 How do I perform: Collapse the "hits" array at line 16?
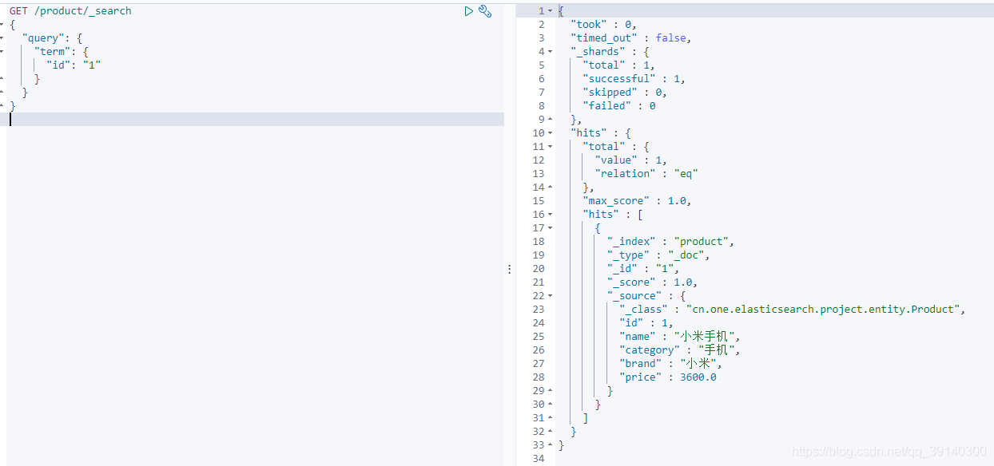pos(550,215)
